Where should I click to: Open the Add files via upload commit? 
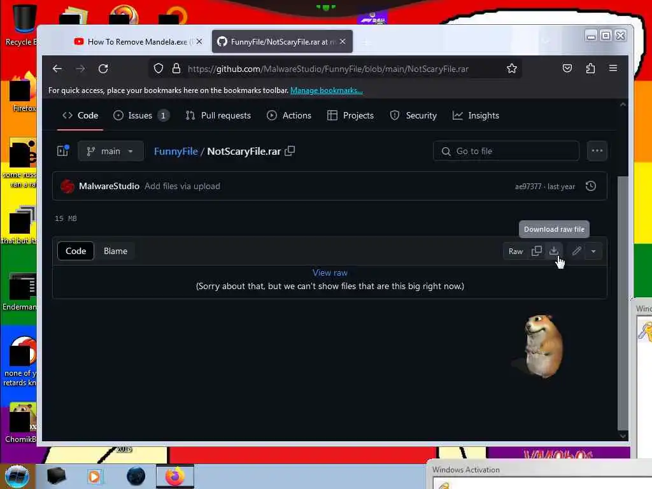pyautogui.click(x=182, y=186)
